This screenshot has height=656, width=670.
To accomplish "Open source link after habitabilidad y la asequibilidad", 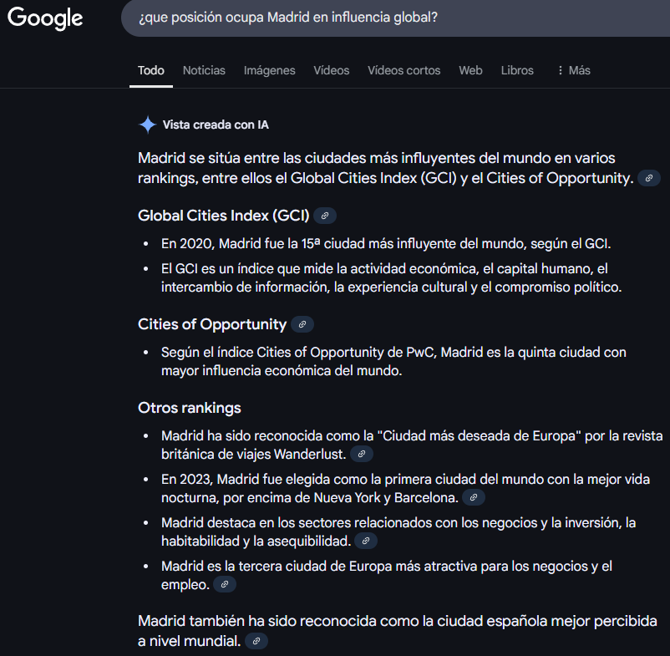I will coord(366,541).
